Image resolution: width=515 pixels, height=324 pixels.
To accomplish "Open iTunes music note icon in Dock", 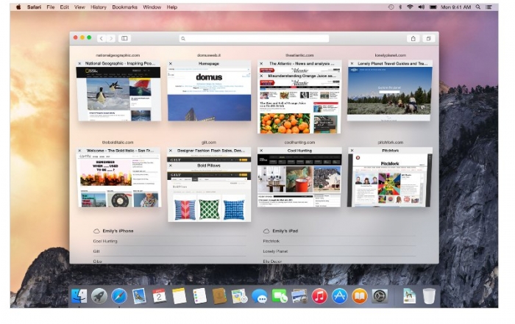I will 319,297.
